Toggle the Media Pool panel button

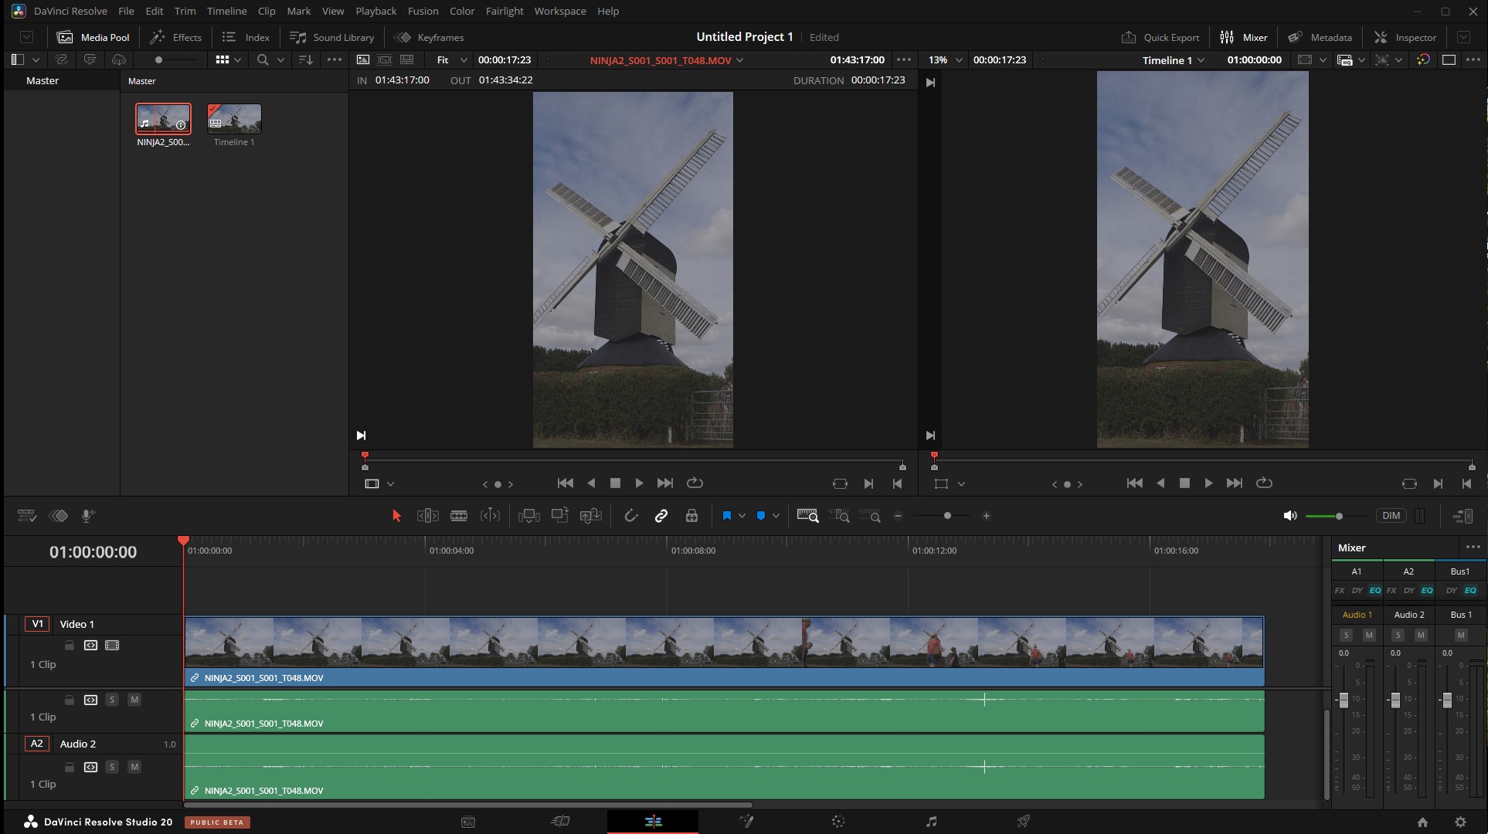pos(93,37)
